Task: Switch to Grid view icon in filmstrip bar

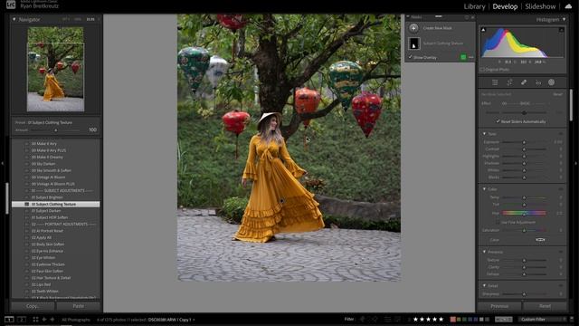Action: [x=35, y=320]
